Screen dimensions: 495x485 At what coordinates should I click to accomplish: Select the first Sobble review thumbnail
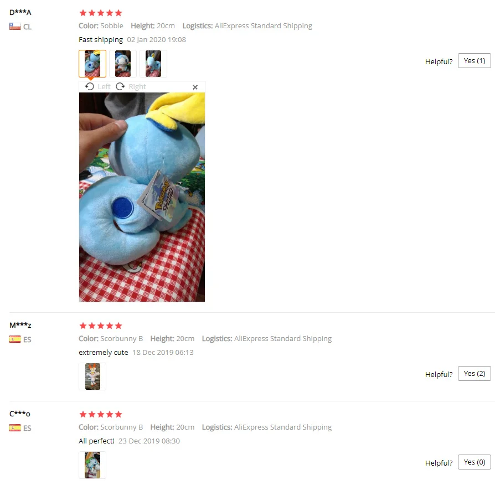tap(92, 64)
